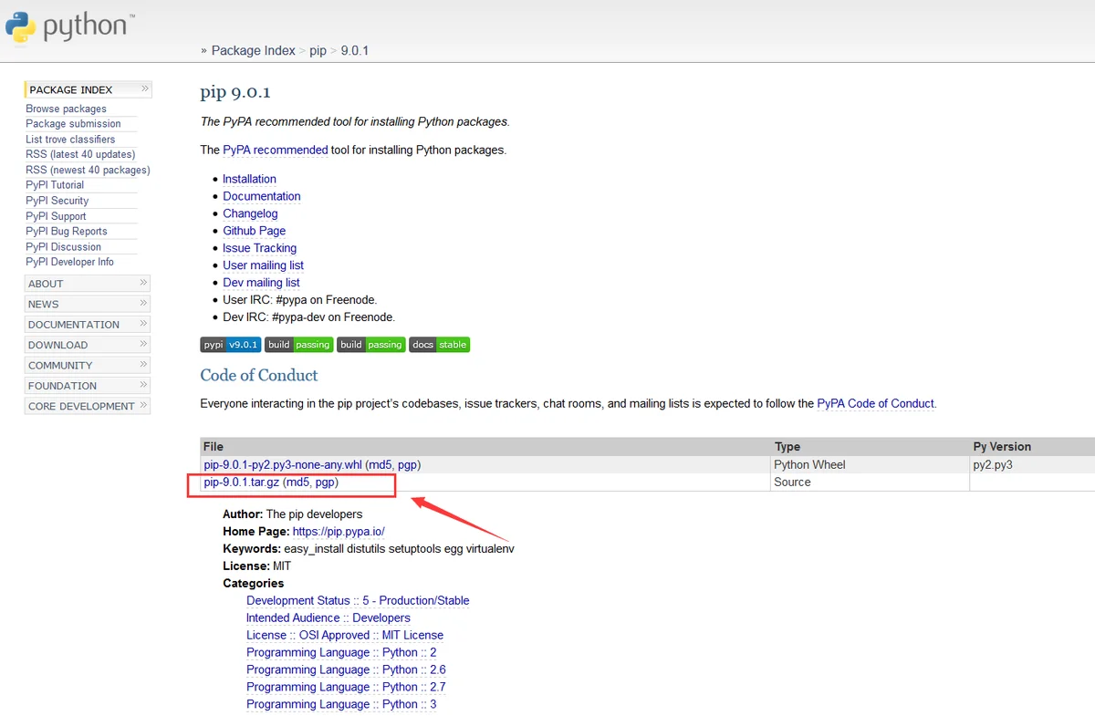Viewport: 1095px width, 716px height.
Task: Expand the CORE DEVELOPMENT section chevron
Action: 143,406
